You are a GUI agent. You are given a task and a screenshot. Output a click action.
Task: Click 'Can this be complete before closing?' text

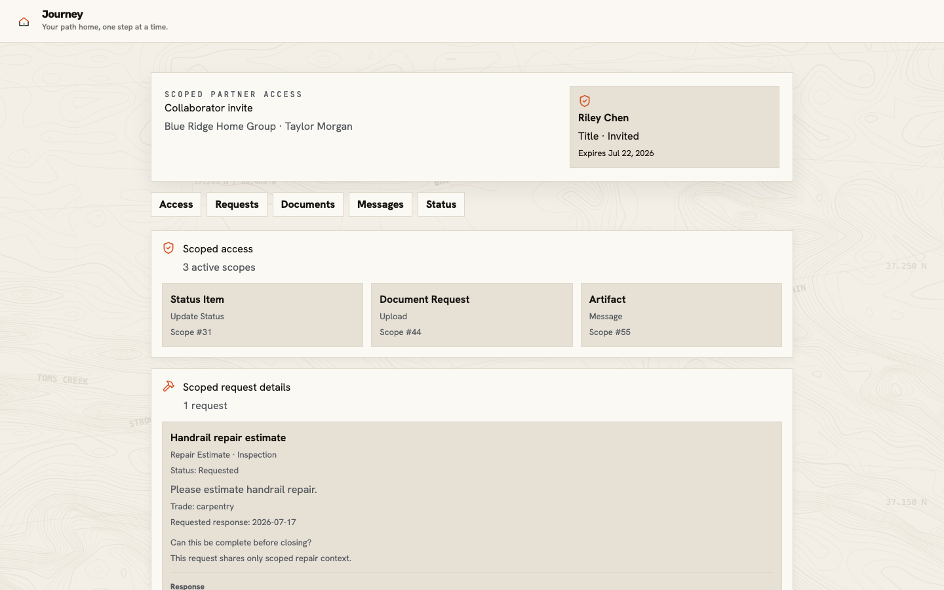[x=241, y=543]
